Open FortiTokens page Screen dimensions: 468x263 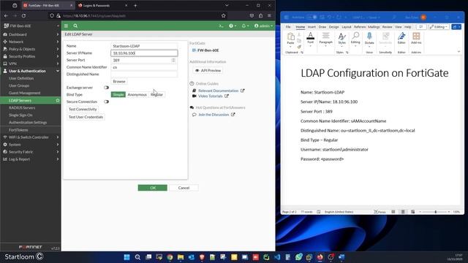tap(18, 130)
